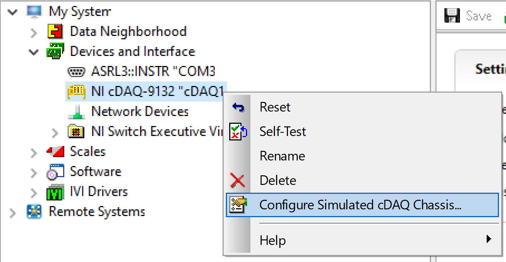Click the Network Devices icon
Screen dimensions: 506x262
77,112
